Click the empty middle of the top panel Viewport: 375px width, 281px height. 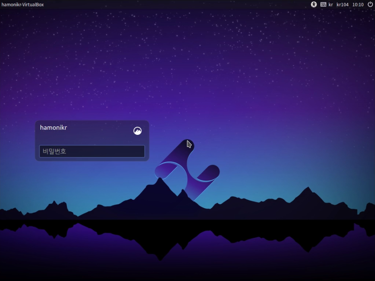[181, 4]
